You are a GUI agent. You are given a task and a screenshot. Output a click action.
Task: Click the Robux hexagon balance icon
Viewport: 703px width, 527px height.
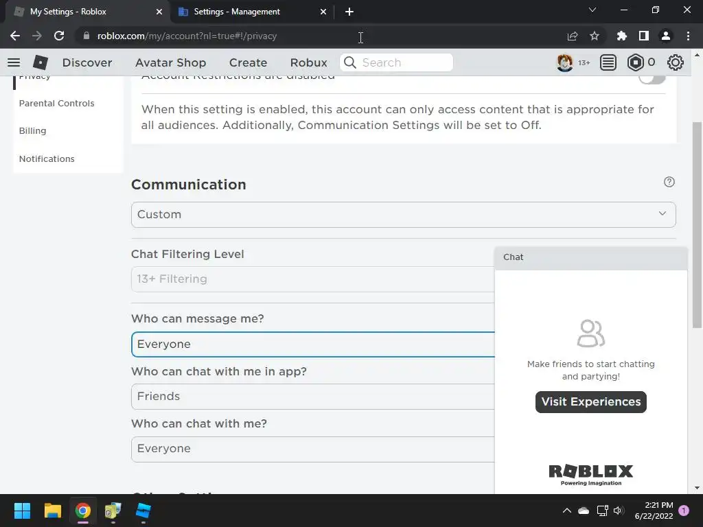tap(635, 62)
